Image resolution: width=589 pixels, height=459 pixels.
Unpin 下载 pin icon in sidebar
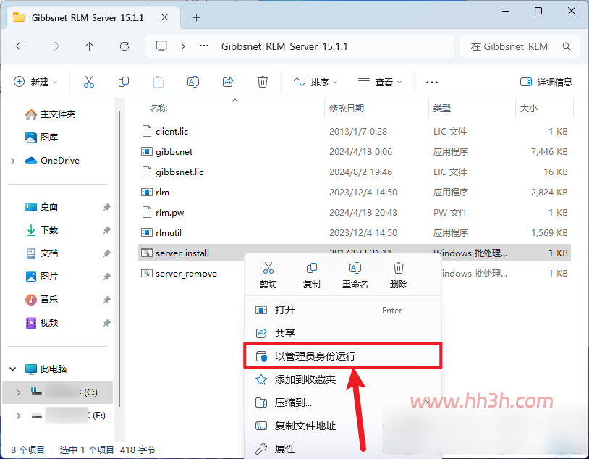pos(106,230)
